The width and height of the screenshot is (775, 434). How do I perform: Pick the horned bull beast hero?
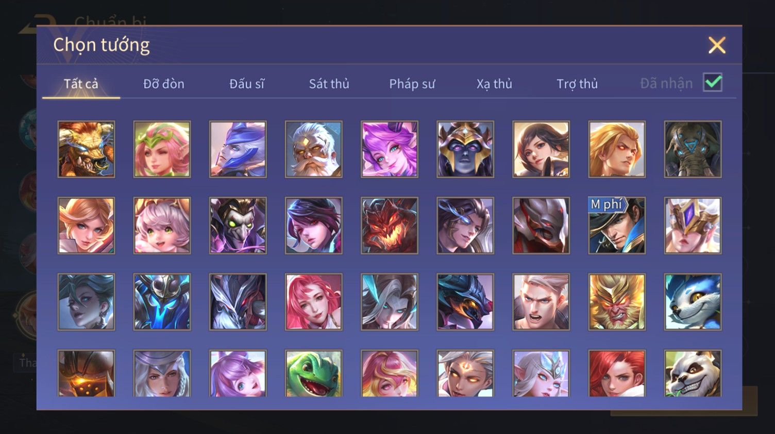[x=86, y=149]
